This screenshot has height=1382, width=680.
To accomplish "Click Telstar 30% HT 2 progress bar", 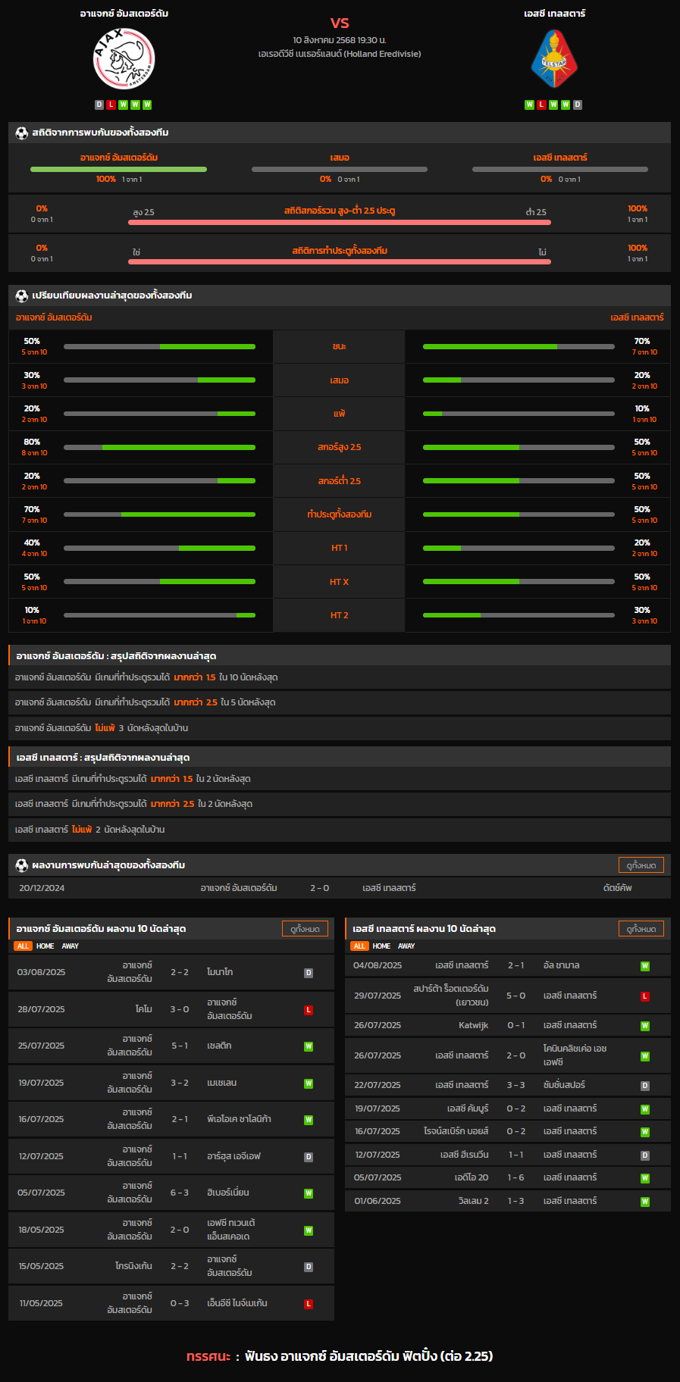I will [x=519, y=615].
